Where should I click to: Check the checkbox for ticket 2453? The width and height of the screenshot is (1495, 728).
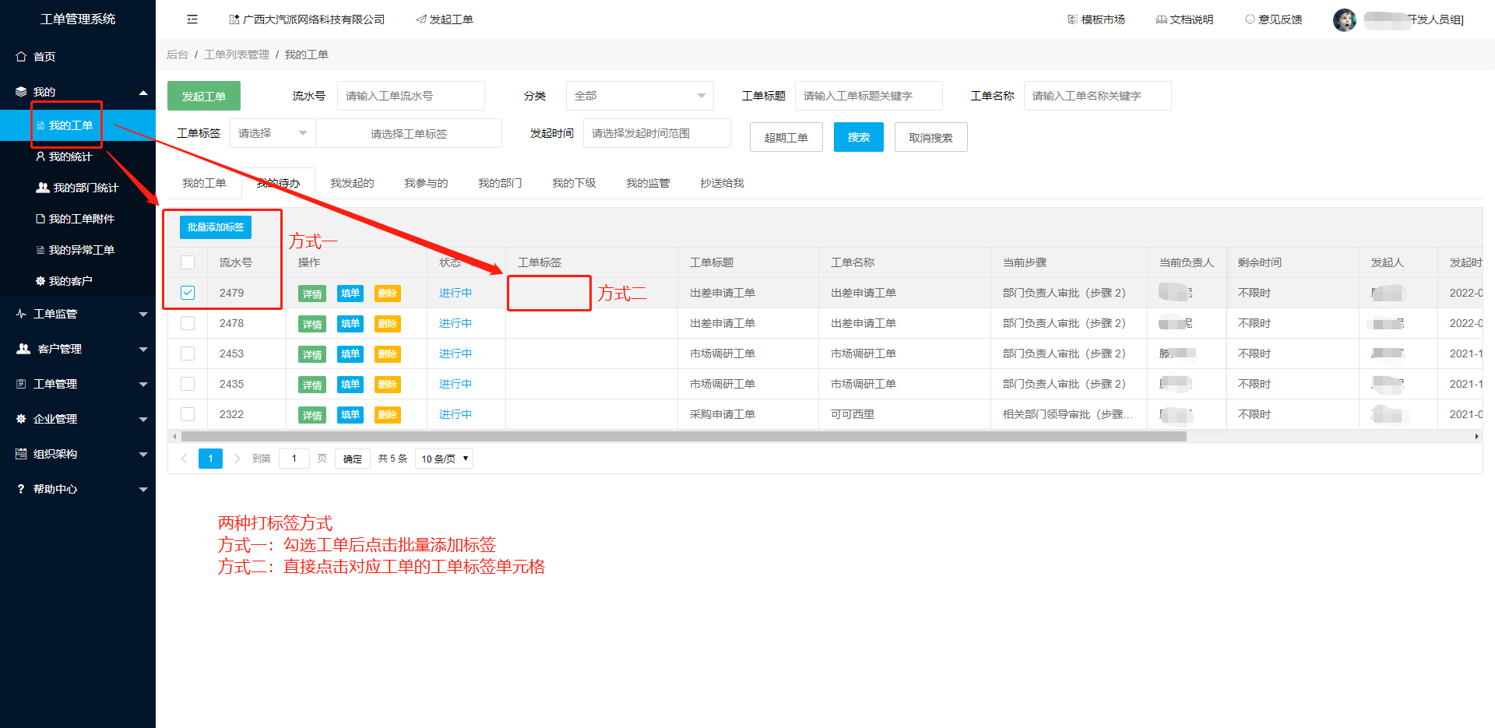coord(188,353)
